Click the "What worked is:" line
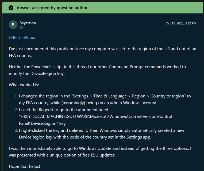The image size is (204, 171). (x=24, y=85)
